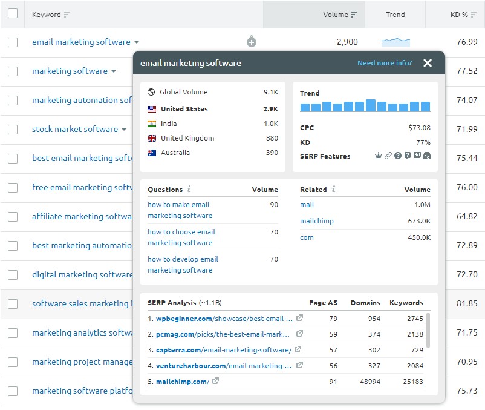Screen dimensions: 485x410
Task: Open the mailchimp.com/ SERP result link
Action: click(x=183, y=382)
